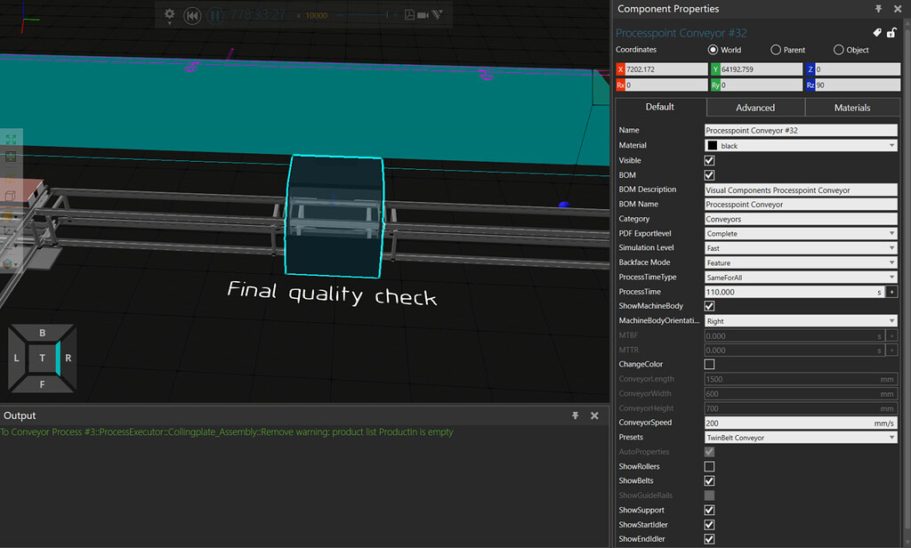This screenshot has width=911, height=548.
Task: Open the tag icon beside the lock
Action: (x=877, y=32)
